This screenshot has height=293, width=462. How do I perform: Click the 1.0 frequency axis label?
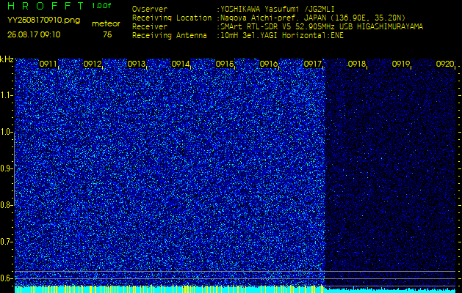coord(6,132)
